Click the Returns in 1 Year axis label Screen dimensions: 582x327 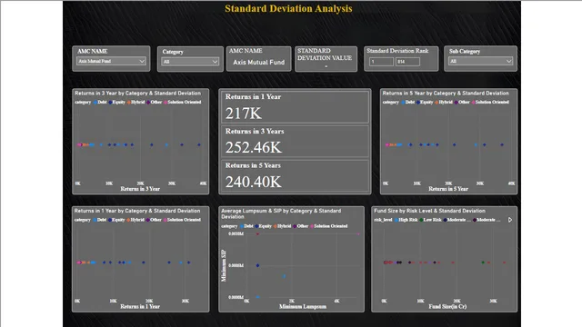click(x=140, y=307)
